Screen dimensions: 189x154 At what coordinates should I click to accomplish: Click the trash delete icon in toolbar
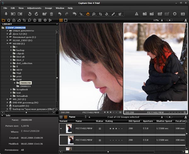(51, 14)
